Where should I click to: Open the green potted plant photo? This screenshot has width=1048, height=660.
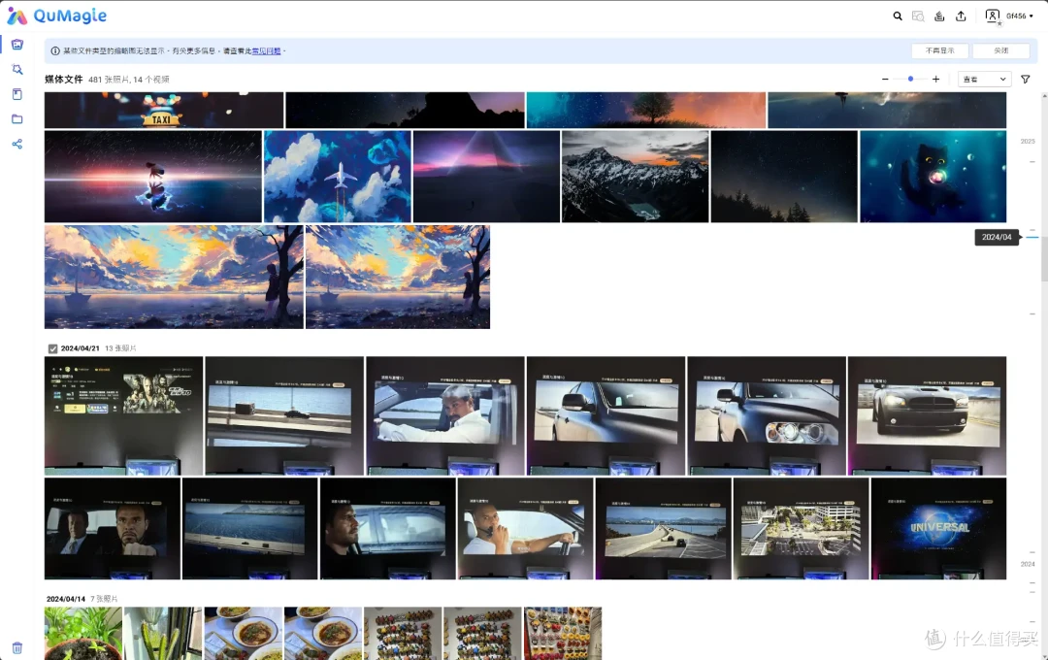(x=83, y=633)
